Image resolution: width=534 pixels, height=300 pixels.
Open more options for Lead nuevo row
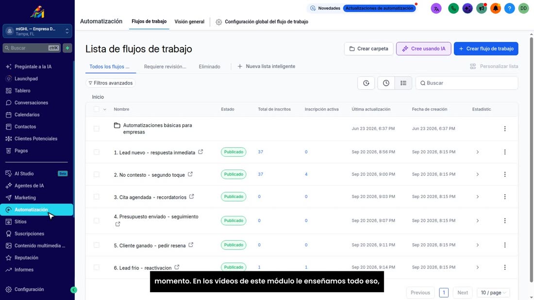pos(505,152)
